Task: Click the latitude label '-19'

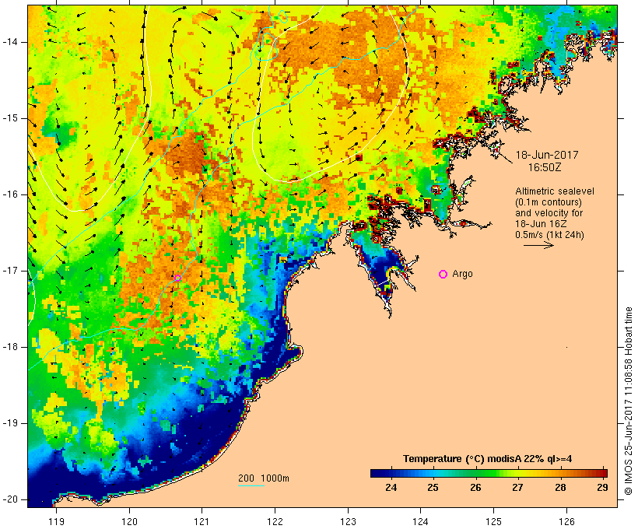Action: [10, 423]
